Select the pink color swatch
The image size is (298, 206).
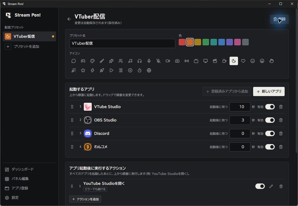237,42
